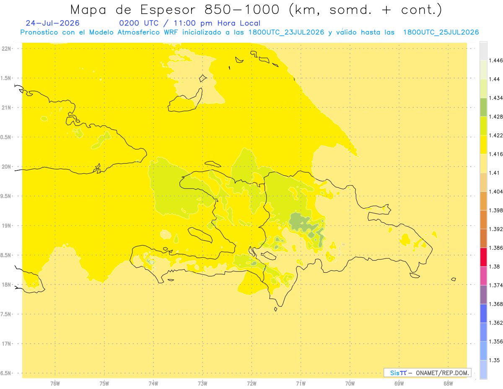Viewport: 503px width, 389px height.
Task: Pick the yellow-green swatch between 1.422 and 1.428
Action: point(483,126)
